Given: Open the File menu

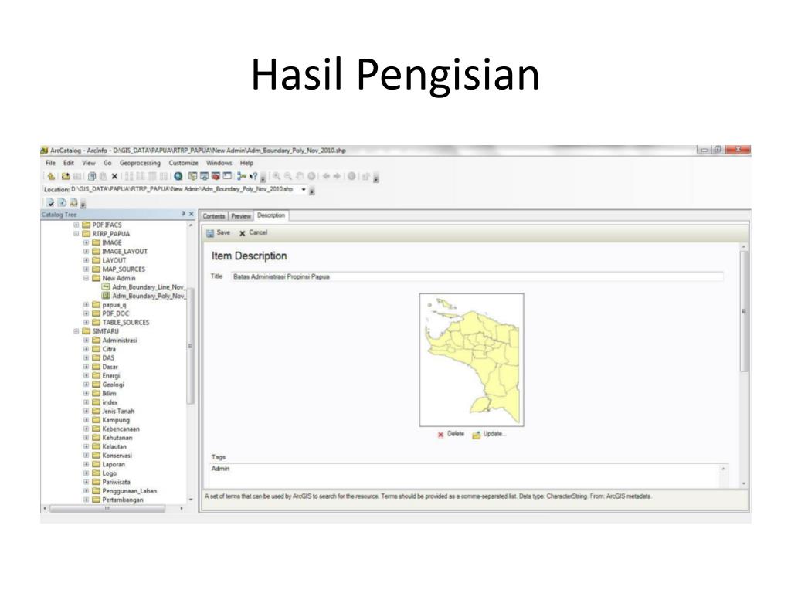Looking at the screenshot, I should click(x=50, y=163).
